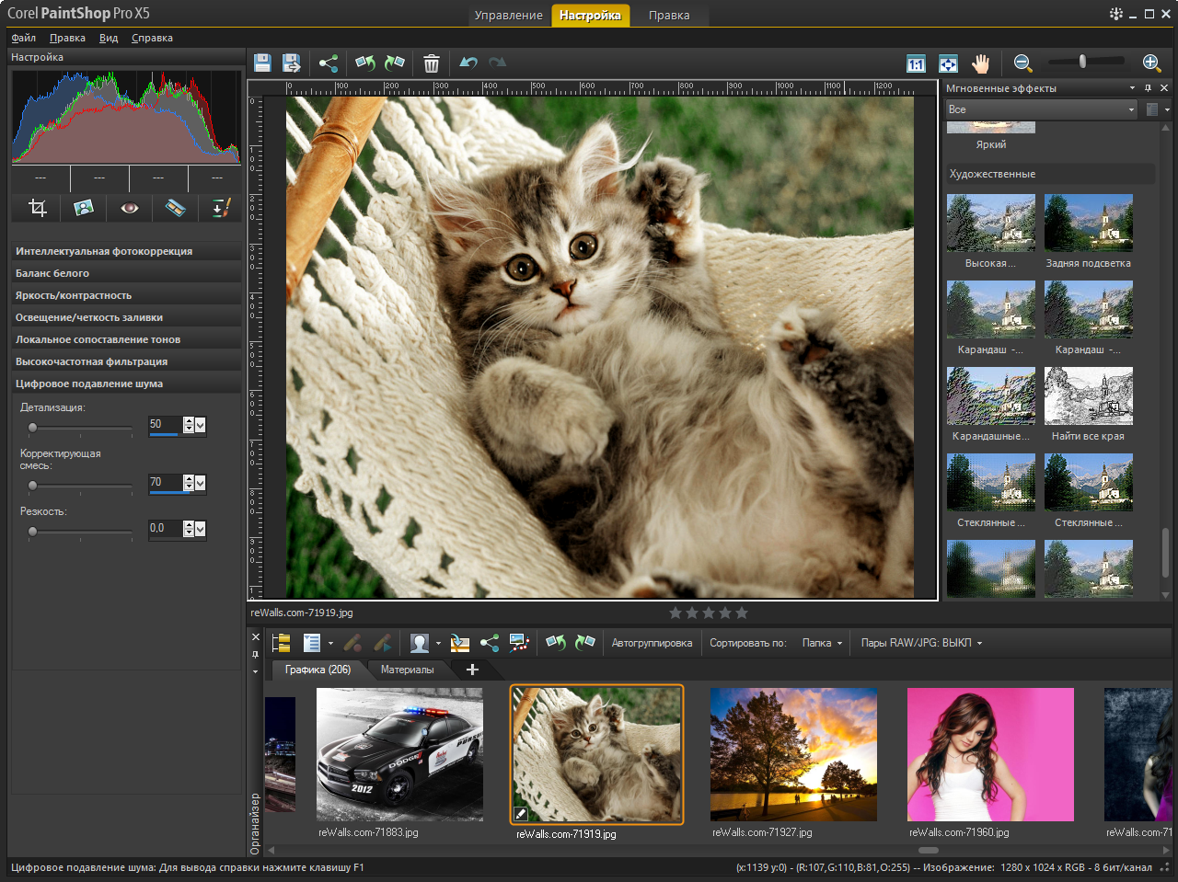Open the Detail value dropdown showing 50
The width and height of the screenshot is (1178, 882).
[x=200, y=425]
